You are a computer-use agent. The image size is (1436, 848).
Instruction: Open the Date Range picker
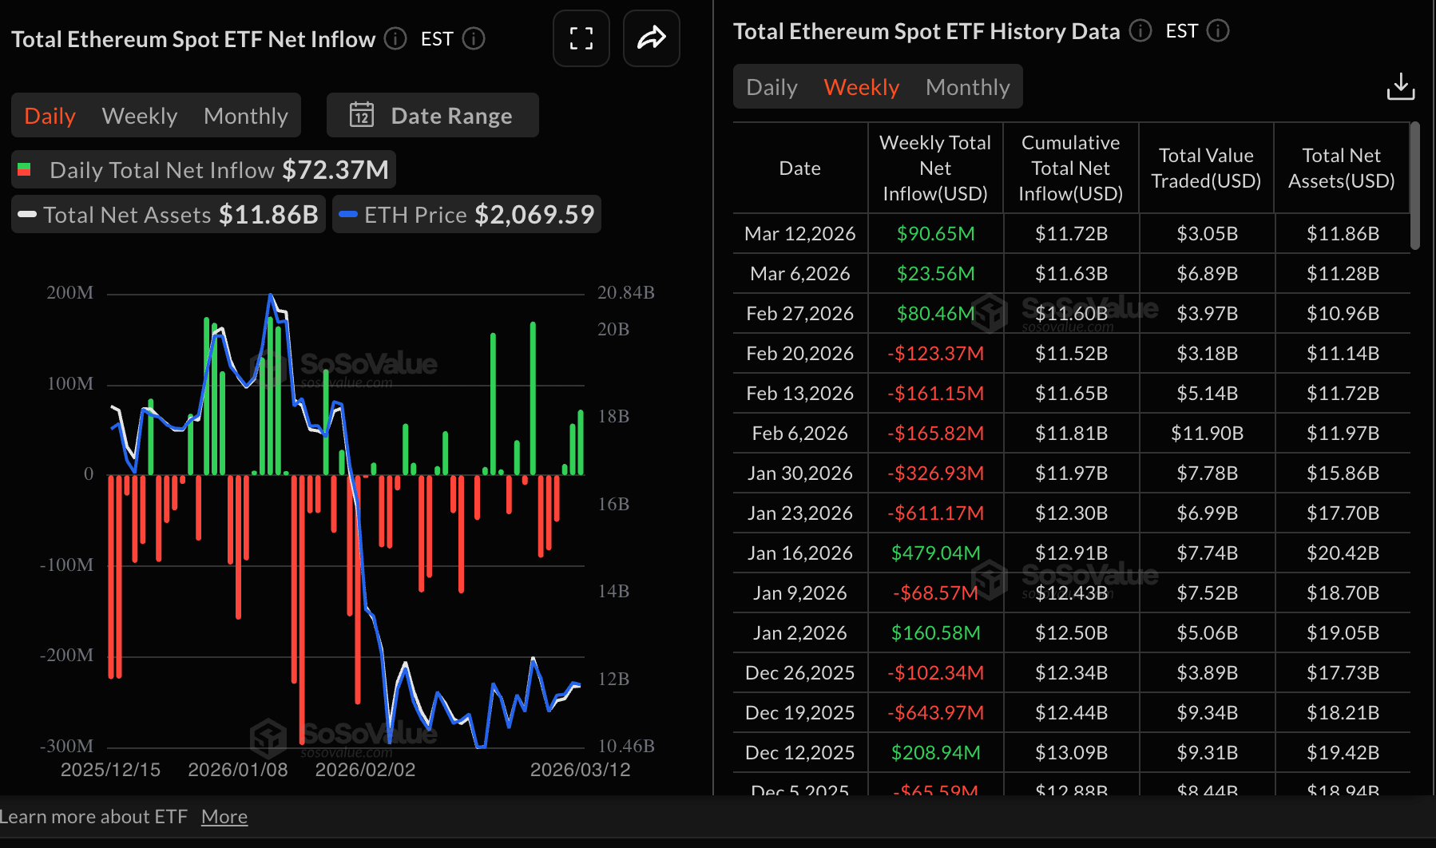(x=433, y=115)
